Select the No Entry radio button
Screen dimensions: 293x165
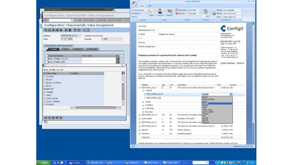pyautogui.click(x=45, y=76)
